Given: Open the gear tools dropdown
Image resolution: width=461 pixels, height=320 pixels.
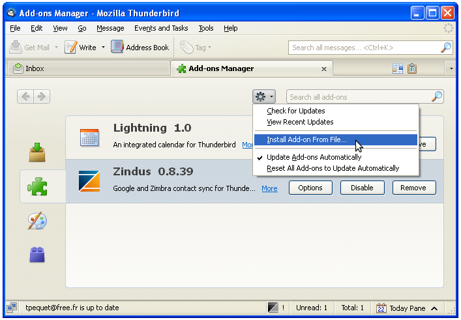Looking at the screenshot, I should coord(264,96).
